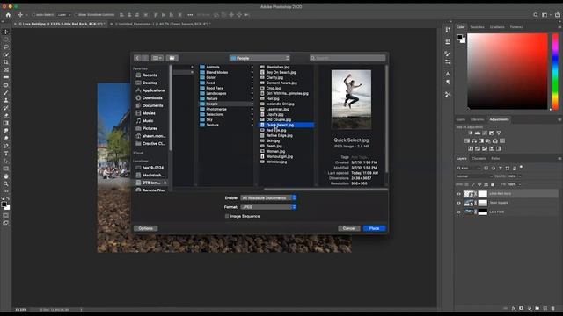Select the Clone Stamp tool
Viewport: 563px width, 316px height.
point(6,100)
